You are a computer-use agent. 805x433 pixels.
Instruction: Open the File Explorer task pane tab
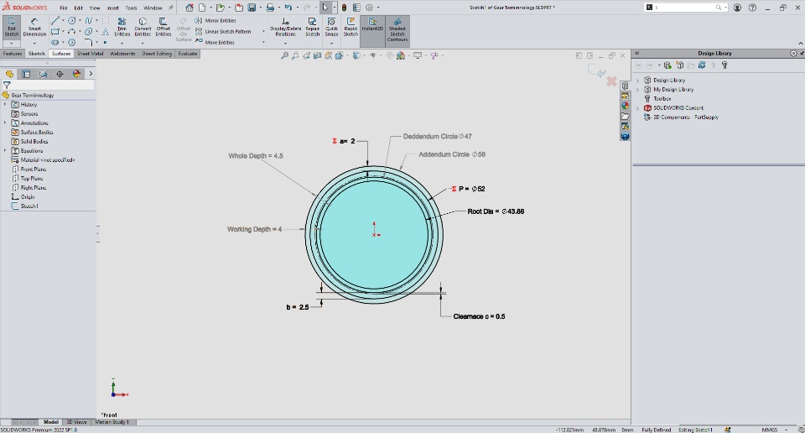click(625, 116)
